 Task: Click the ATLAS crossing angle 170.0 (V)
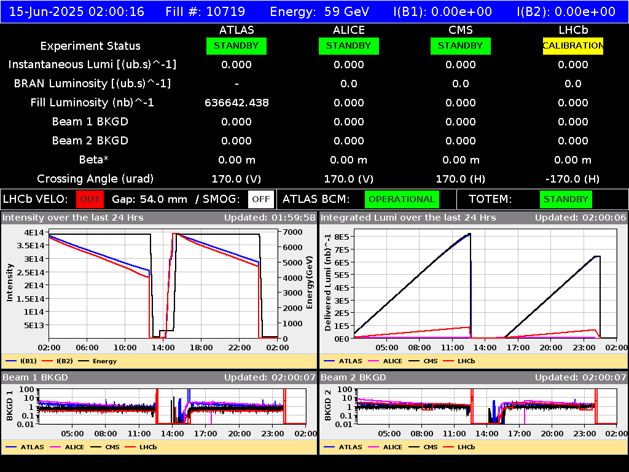[x=236, y=179]
